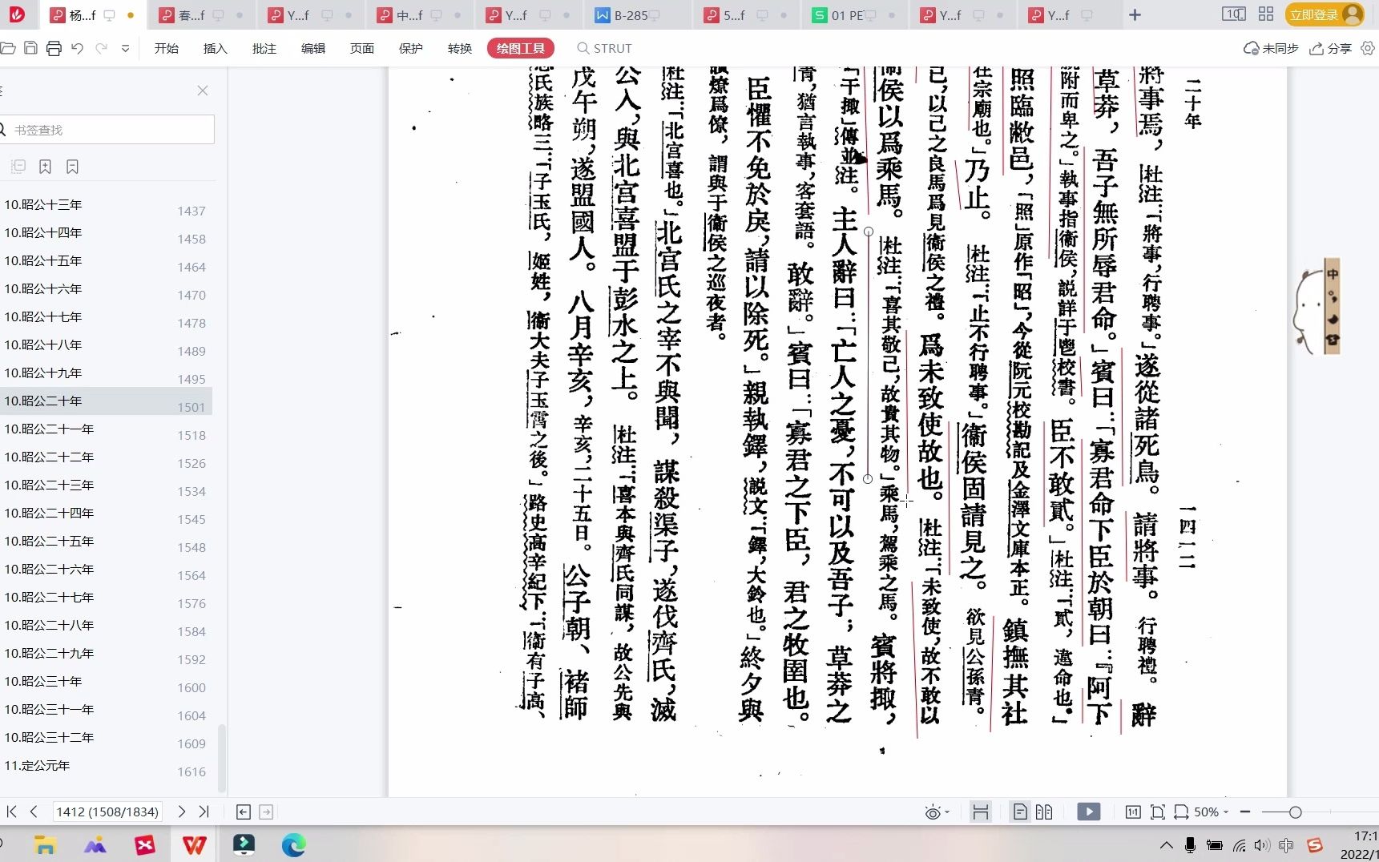
Task: Open Microsoft Edge from taskbar
Action: (x=293, y=844)
